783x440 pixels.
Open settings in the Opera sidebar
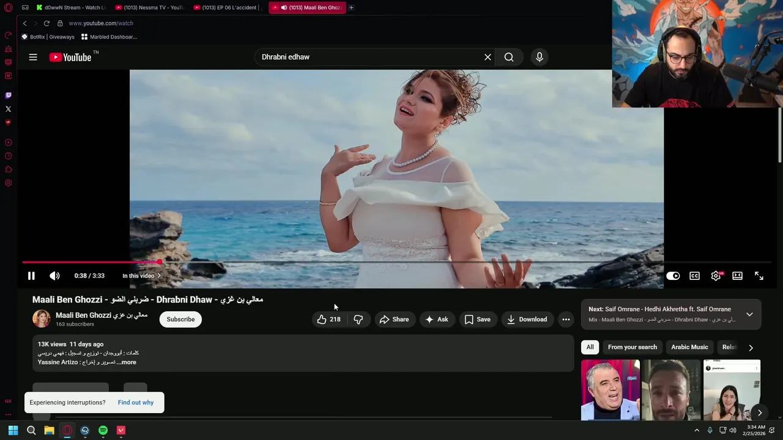tap(8, 183)
